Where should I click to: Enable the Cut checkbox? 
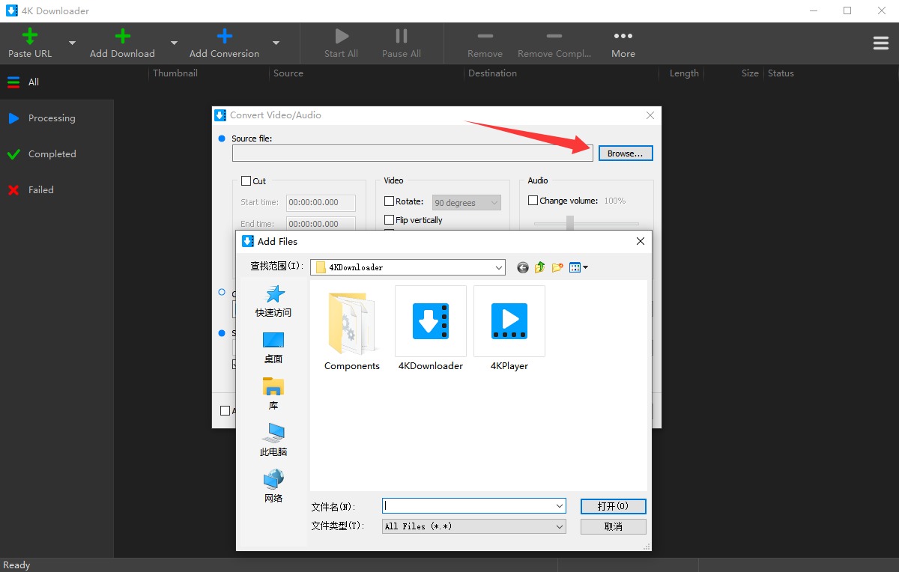pyautogui.click(x=246, y=181)
